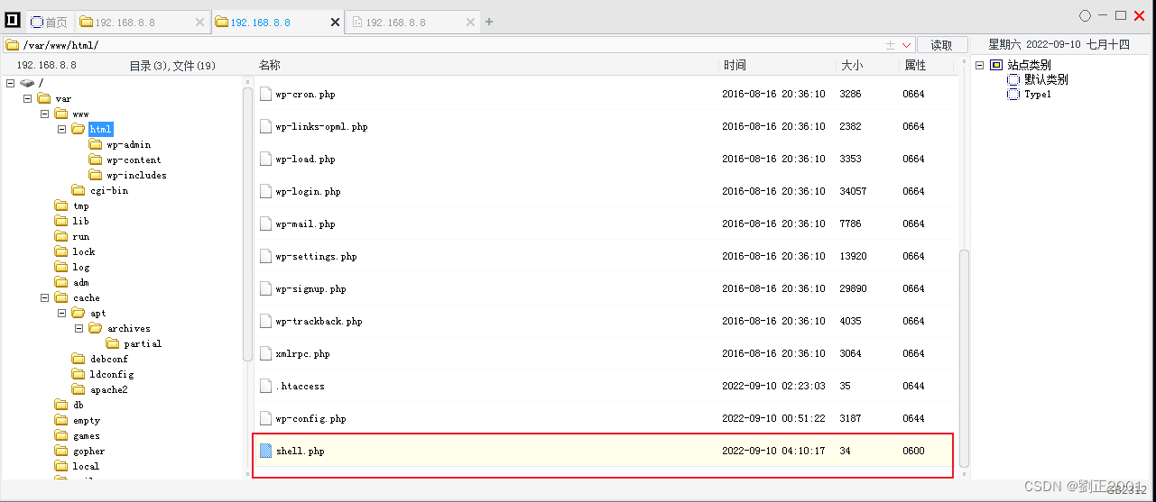Collapse the www folder node
1156x502 pixels.
[45, 114]
